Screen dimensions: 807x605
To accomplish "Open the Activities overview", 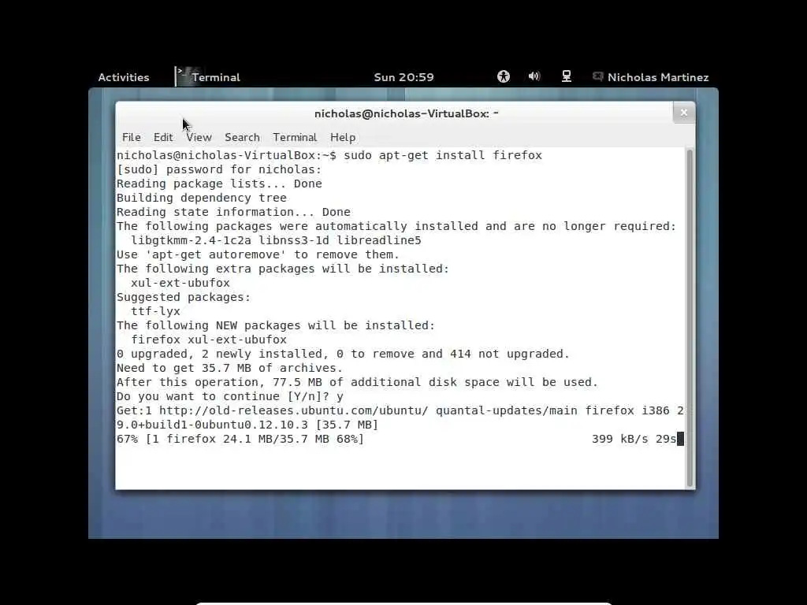I will pyautogui.click(x=124, y=77).
